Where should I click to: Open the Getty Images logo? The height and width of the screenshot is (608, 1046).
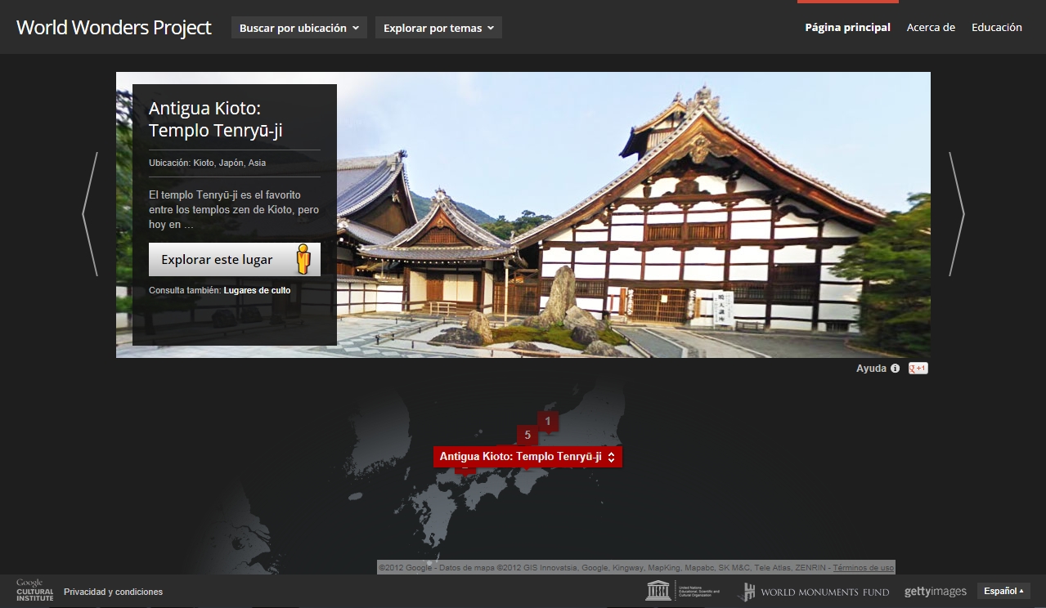(935, 592)
